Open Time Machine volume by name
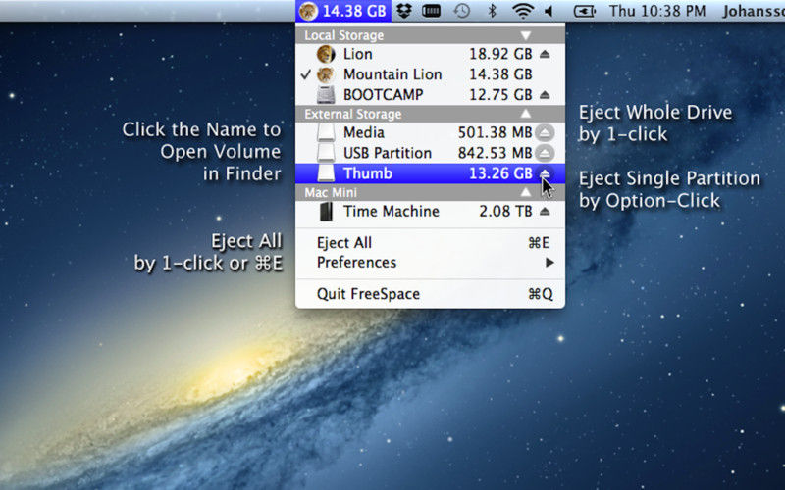The image size is (785, 490). pyautogui.click(x=391, y=212)
